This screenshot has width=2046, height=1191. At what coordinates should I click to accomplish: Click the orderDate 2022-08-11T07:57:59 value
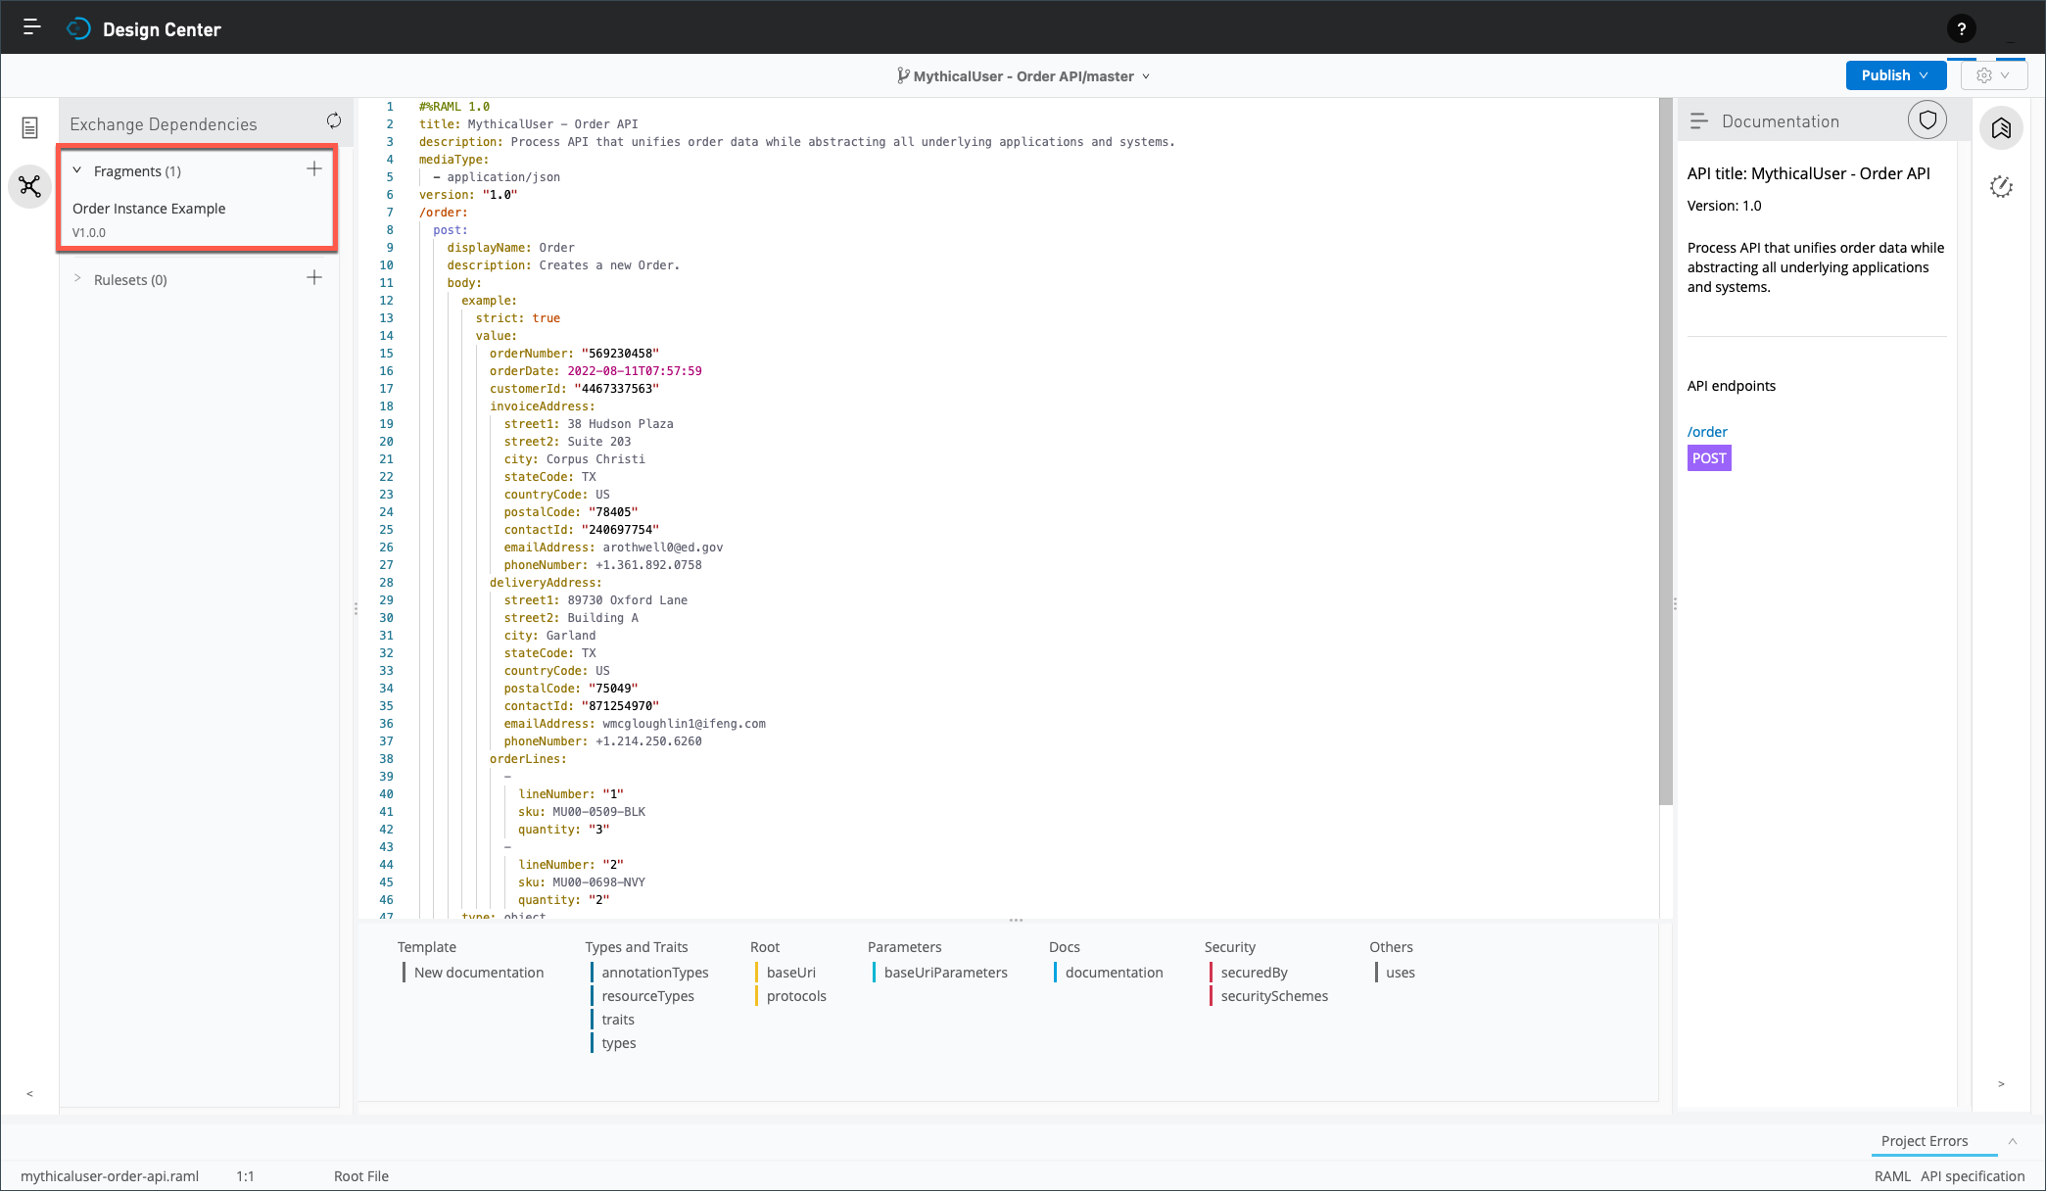tap(635, 371)
